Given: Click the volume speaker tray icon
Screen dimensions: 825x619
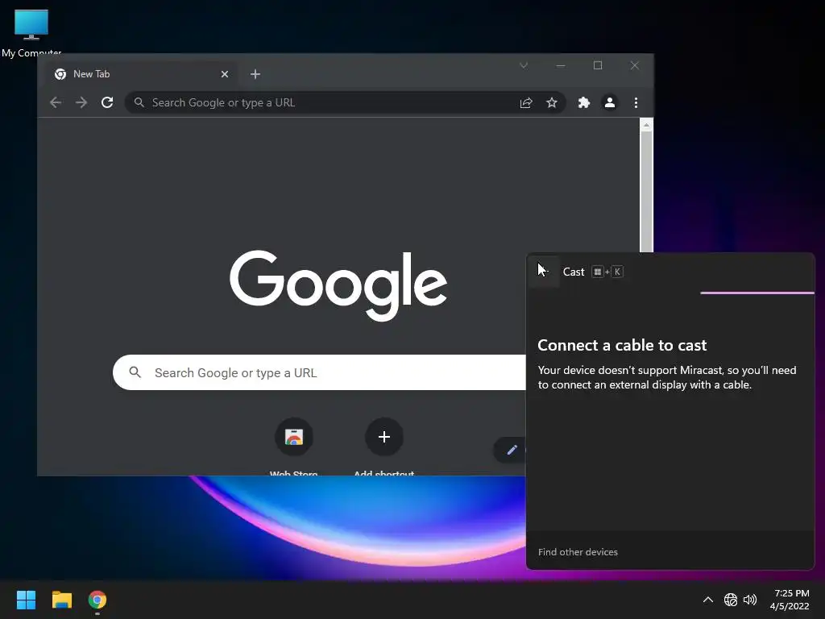Looking at the screenshot, I should coord(750,600).
